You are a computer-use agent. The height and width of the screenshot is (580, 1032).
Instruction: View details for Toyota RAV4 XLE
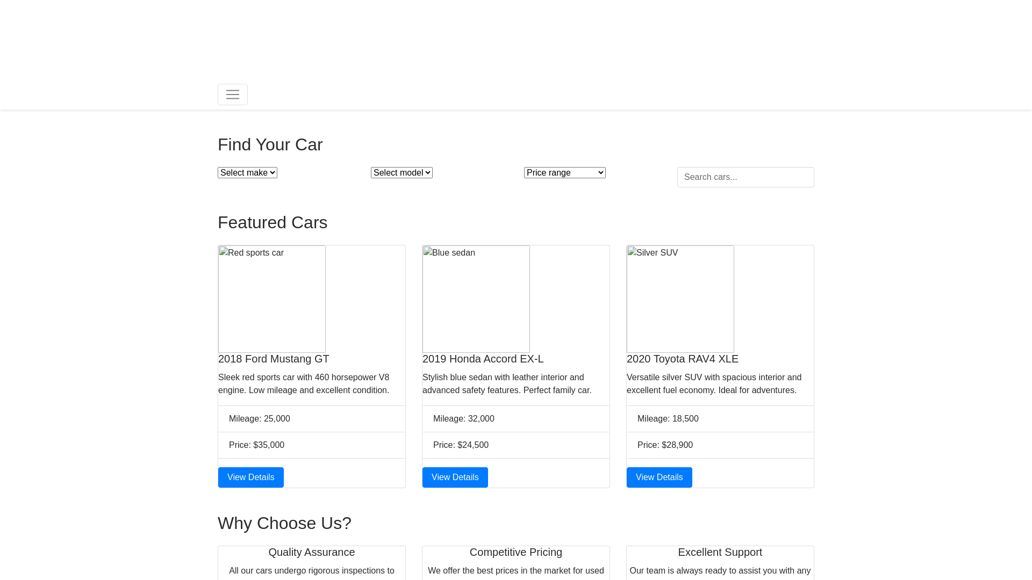pos(660,477)
